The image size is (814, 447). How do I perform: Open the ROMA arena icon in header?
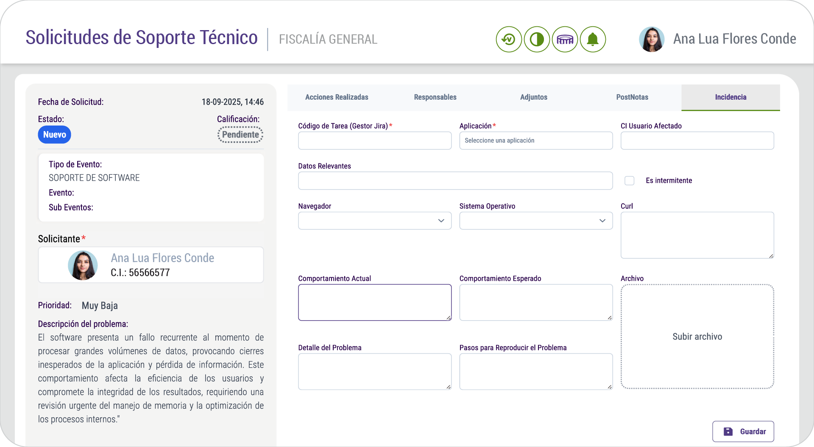(x=565, y=39)
